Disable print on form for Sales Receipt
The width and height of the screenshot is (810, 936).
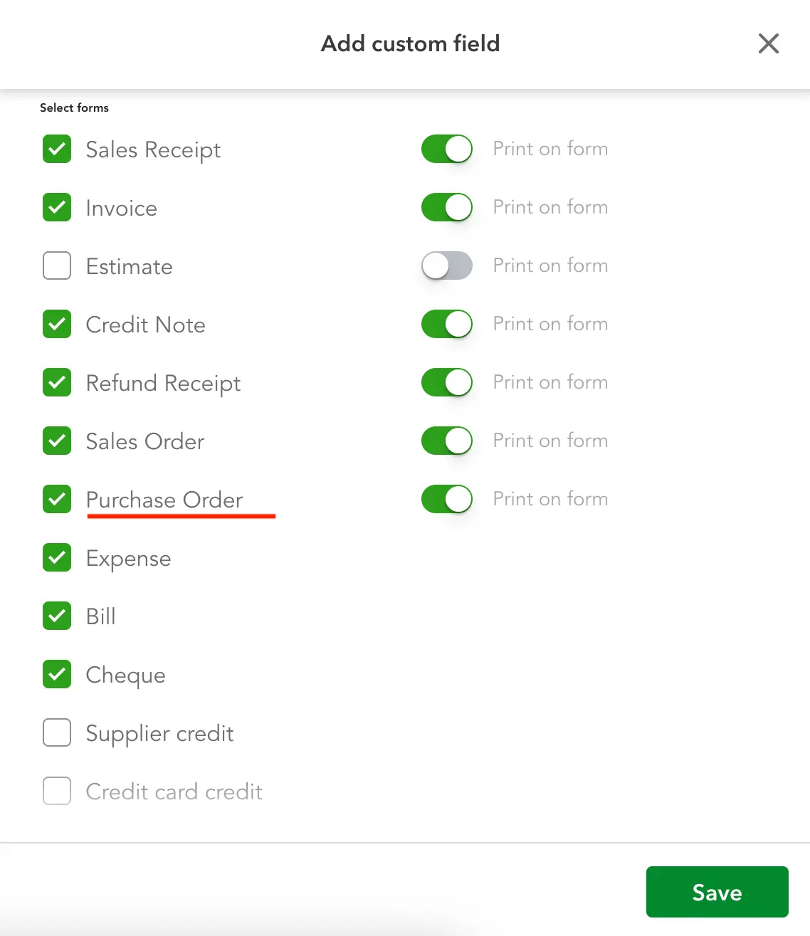pos(447,149)
